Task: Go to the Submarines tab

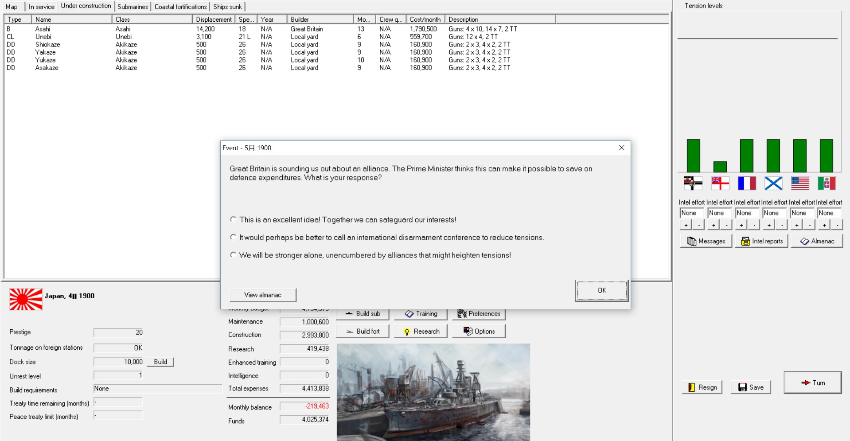Action: click(x=133, y=7)
